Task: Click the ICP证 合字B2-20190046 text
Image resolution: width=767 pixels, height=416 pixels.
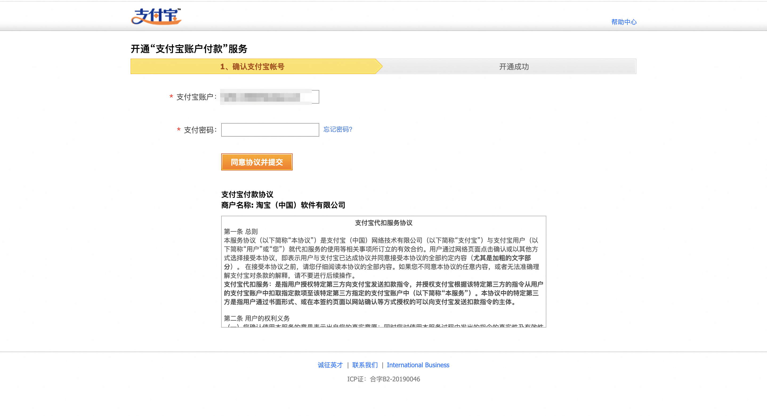Action: click(383, 379)
